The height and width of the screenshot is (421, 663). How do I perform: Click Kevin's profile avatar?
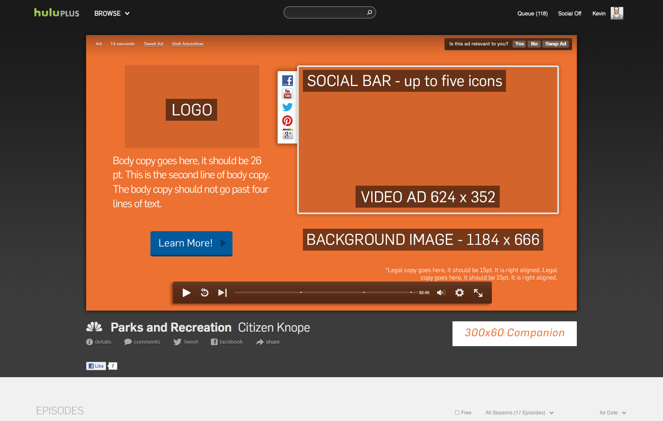617,13
